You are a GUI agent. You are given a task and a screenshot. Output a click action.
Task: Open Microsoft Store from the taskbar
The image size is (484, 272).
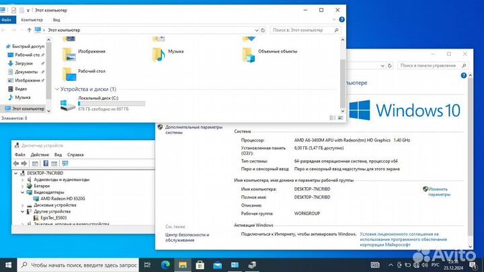coord(200,265)
